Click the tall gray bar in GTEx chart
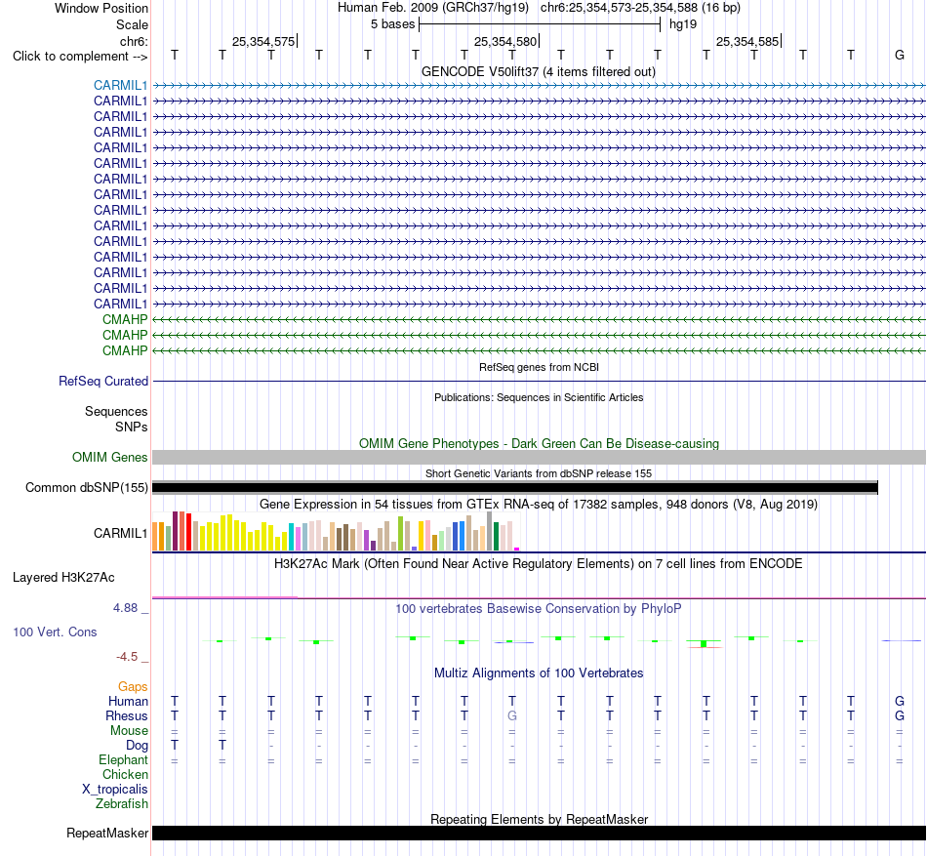The width and height of the screenshot is (927, 856). click(x=490, y=531)
